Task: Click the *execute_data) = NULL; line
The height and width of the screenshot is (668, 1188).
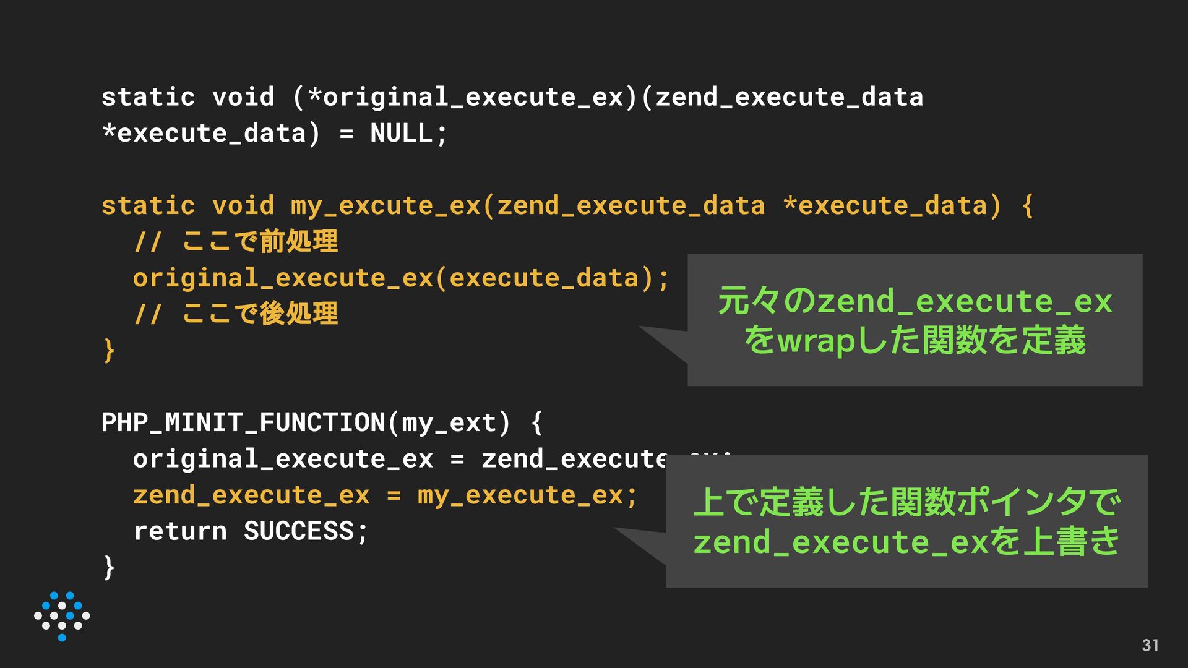Action: pos(274,134)
